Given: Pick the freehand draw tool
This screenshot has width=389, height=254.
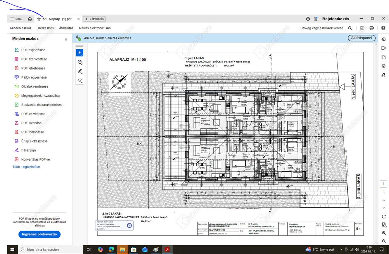Looking at the screenshot, I should tap(80, 80).
